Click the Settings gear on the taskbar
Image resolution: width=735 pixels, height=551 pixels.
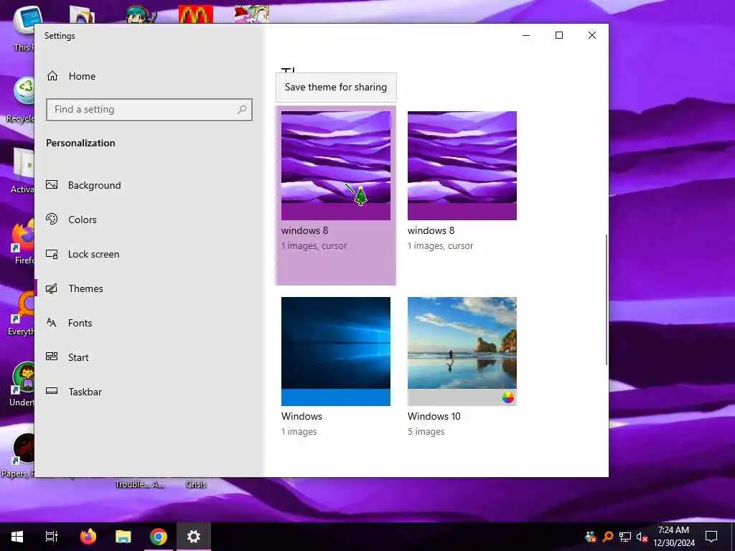tap(194, 537)
